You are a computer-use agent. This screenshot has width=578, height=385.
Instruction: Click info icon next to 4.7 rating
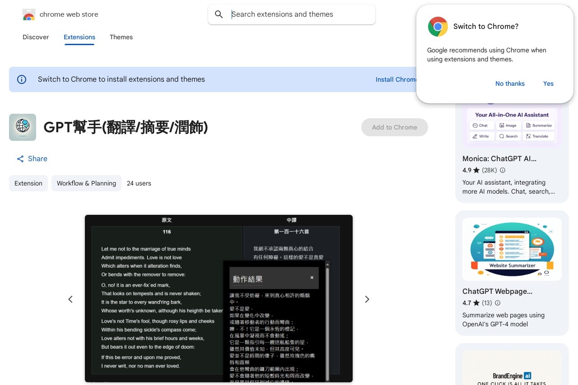[x=498, y=303]
